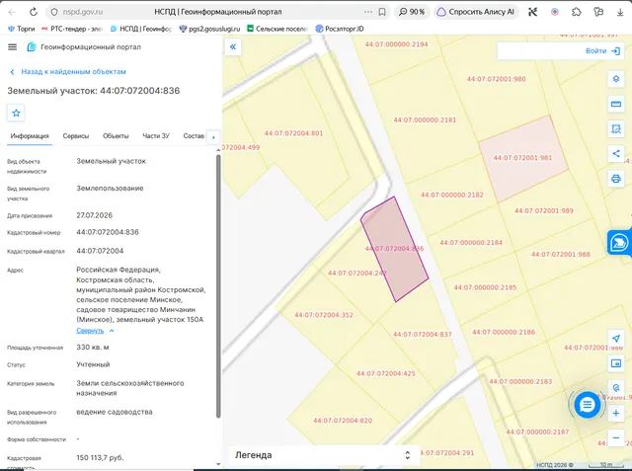This screenshot has width=632, height=471.
Task: Click the share map icon
Action: click(616, 153)
